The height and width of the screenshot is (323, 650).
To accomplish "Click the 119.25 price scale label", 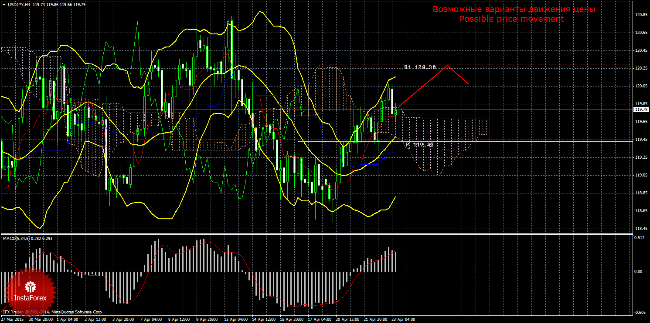I will 640,157.
